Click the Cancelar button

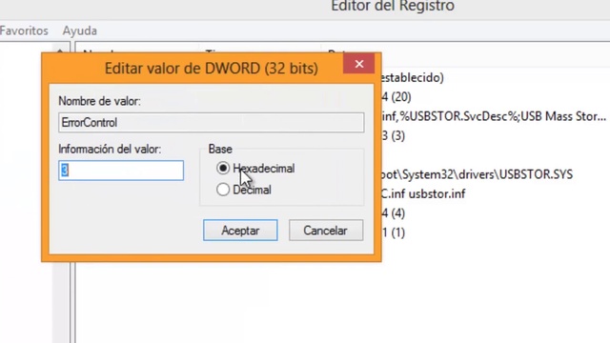tap(326, 231)
